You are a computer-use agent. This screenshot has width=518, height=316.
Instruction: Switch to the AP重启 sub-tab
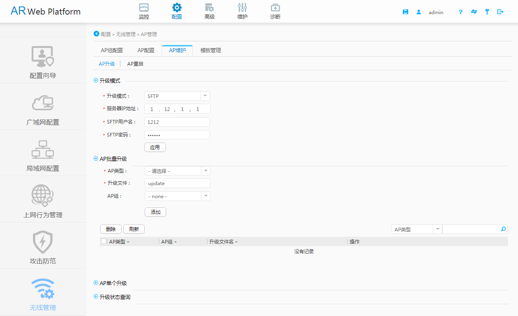click(135, 64)
